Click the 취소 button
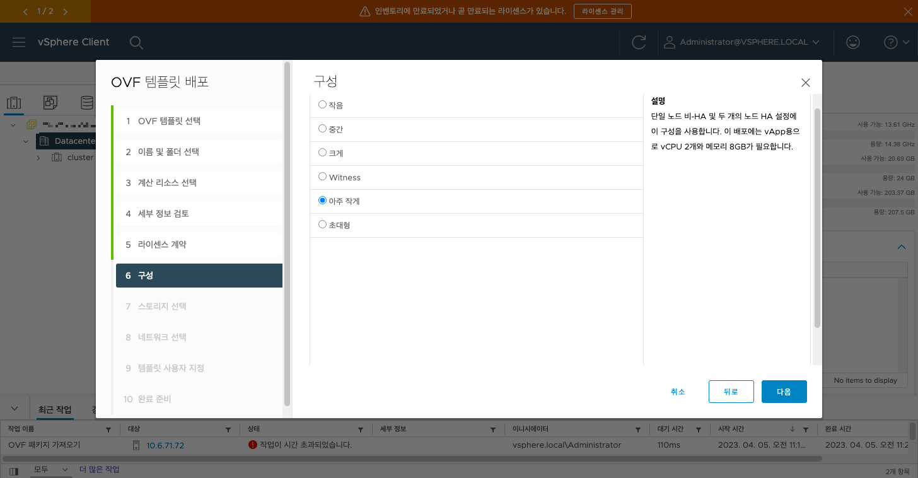 [678, 392]
